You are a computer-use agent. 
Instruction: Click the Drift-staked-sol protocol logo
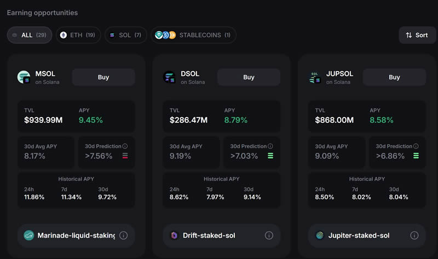click(x=175, y=236)
